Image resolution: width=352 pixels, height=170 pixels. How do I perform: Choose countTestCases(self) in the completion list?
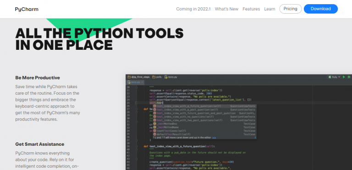click(205, 131)
